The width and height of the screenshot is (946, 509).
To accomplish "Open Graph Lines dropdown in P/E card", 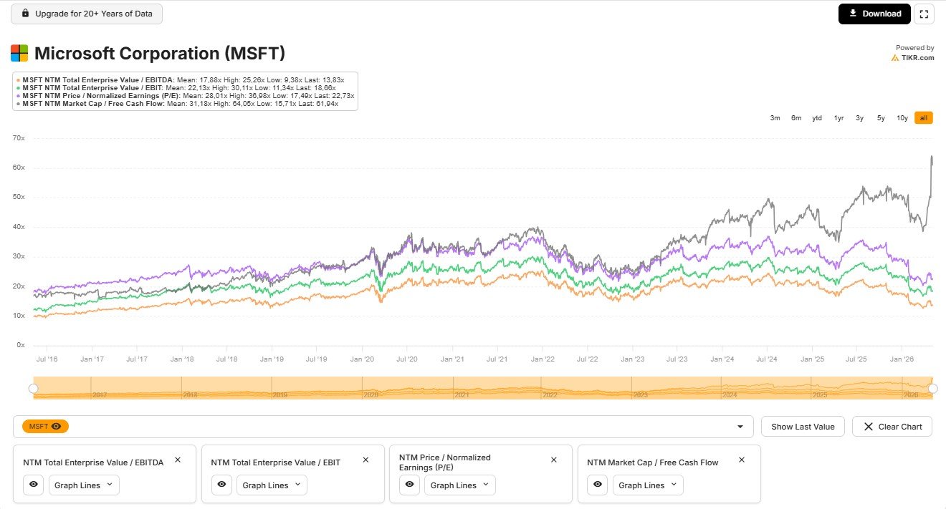I will [459, 485].
